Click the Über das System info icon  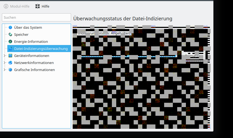(10, 27)
